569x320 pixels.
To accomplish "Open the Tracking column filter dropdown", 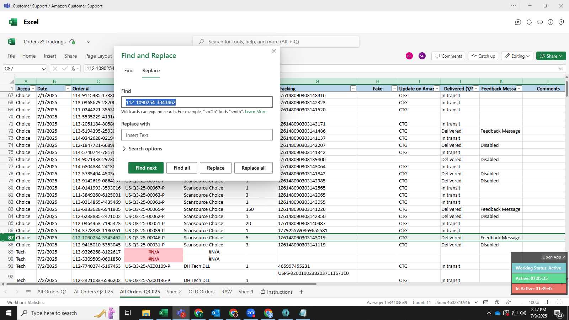I will pyautogui.click(x=353, y=89).
